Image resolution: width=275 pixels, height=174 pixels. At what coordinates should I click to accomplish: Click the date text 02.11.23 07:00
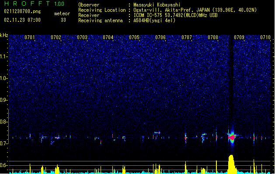click(22, 20)
